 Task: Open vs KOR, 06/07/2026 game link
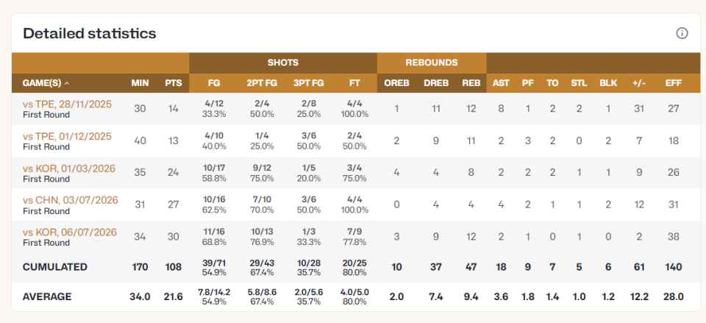[x=69, y=233]
